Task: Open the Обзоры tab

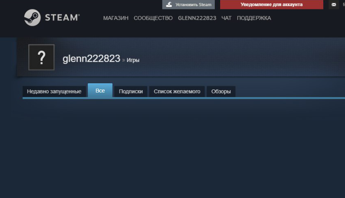Action: (221, 91)
